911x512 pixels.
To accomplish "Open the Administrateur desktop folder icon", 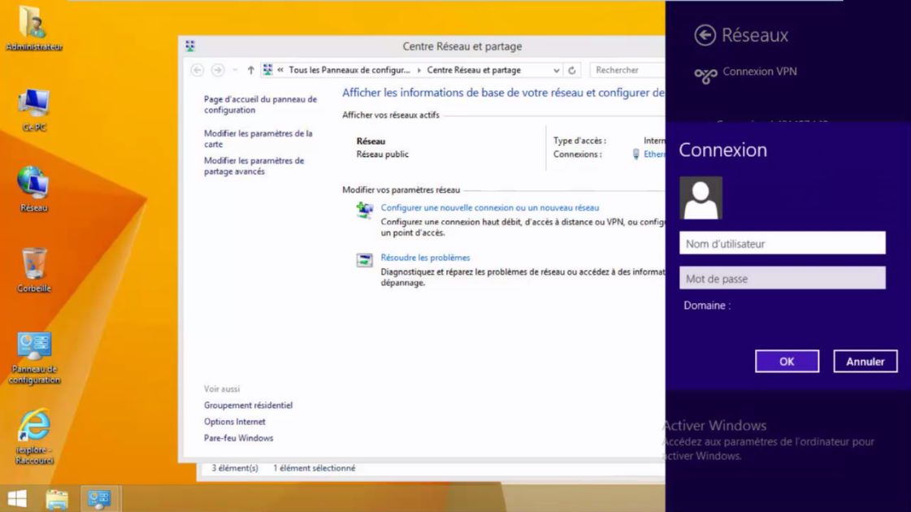I will [33, 28].
